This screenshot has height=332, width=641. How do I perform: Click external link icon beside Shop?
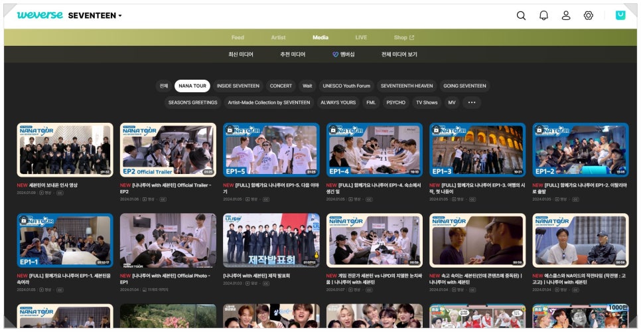click(411, 38)
